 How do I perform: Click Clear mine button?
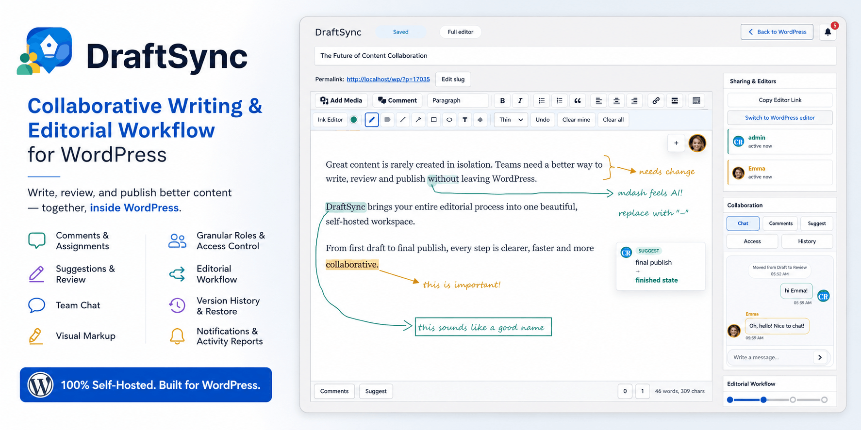pos(576,120)
